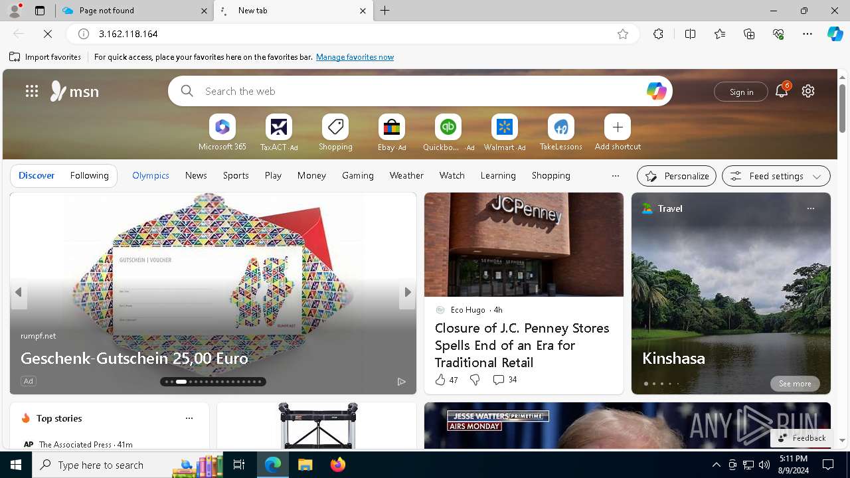Open the Feedback button
Screen dimensions: 850x478
pos(802,438)
